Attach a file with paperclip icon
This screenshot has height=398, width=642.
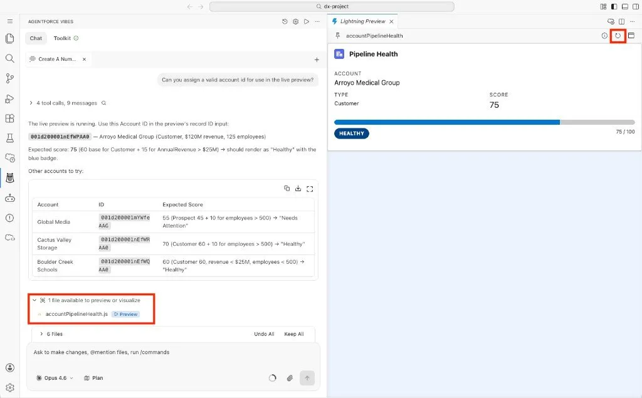pyautogui.click(x=290, y=378)
